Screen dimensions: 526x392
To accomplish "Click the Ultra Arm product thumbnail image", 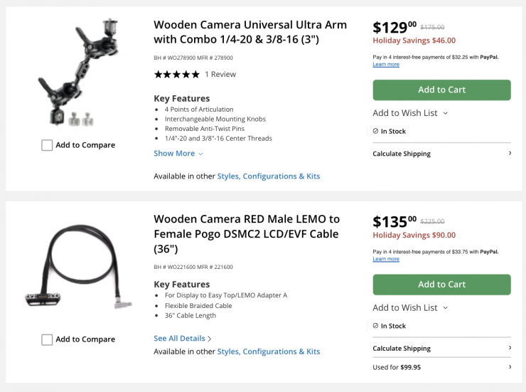I will (77, 73).
